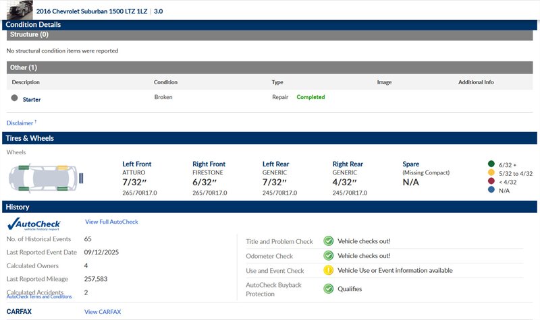Open the Disclaimer link
The image size is (540, 320).
pos(21,123)
